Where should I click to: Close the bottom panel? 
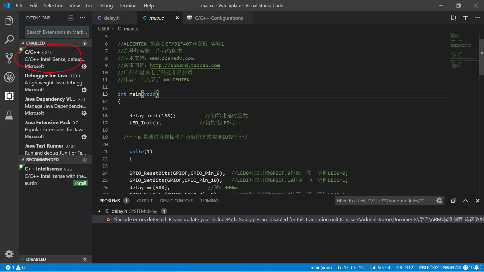pyautogui.click(x=477, y=201)
